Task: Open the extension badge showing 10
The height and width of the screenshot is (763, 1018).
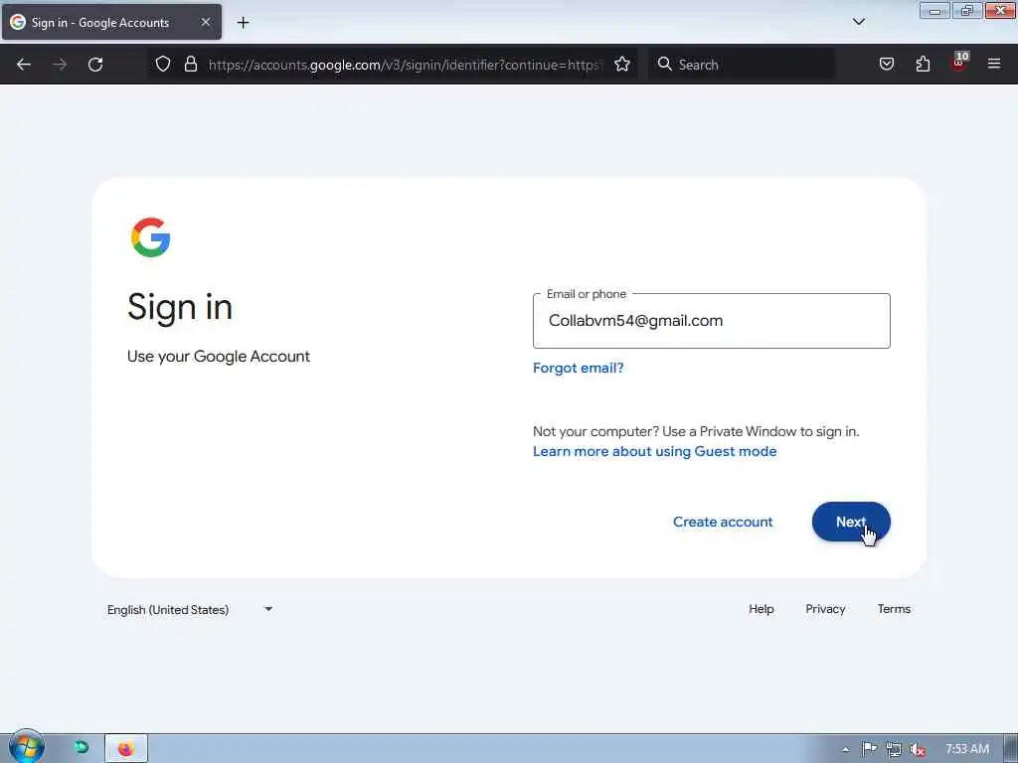Action: tap(959, 63)
